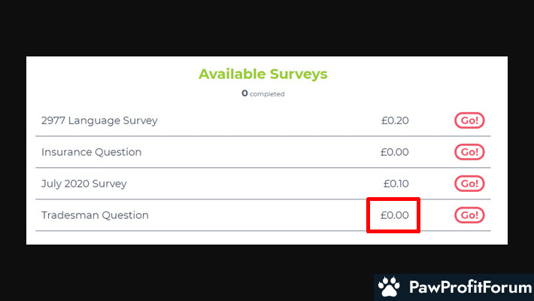Click the £0.20 reward amount
Image resolution: width=534 pixels, height=301 pixels.
[x=395, y=120]
